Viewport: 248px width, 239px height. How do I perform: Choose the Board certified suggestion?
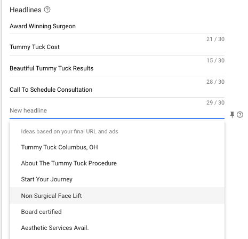[117, 212]
